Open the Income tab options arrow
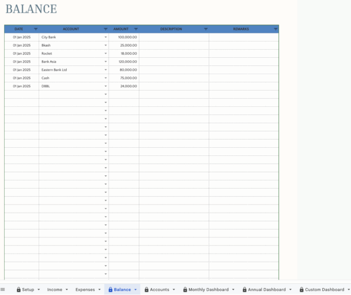This screenshot has height=295, width=351. [x=67, y=289]
